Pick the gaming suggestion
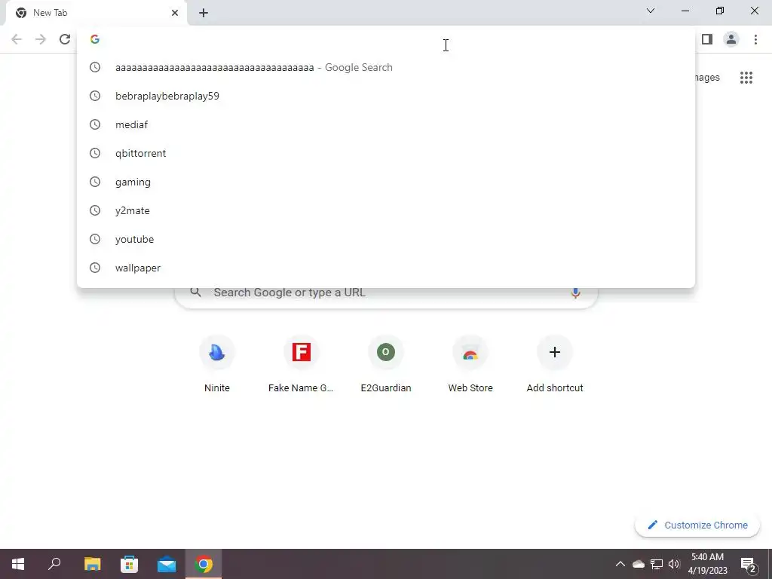Image resolution: width=772 pixels, height=579 pixels. tap(386, 182)
